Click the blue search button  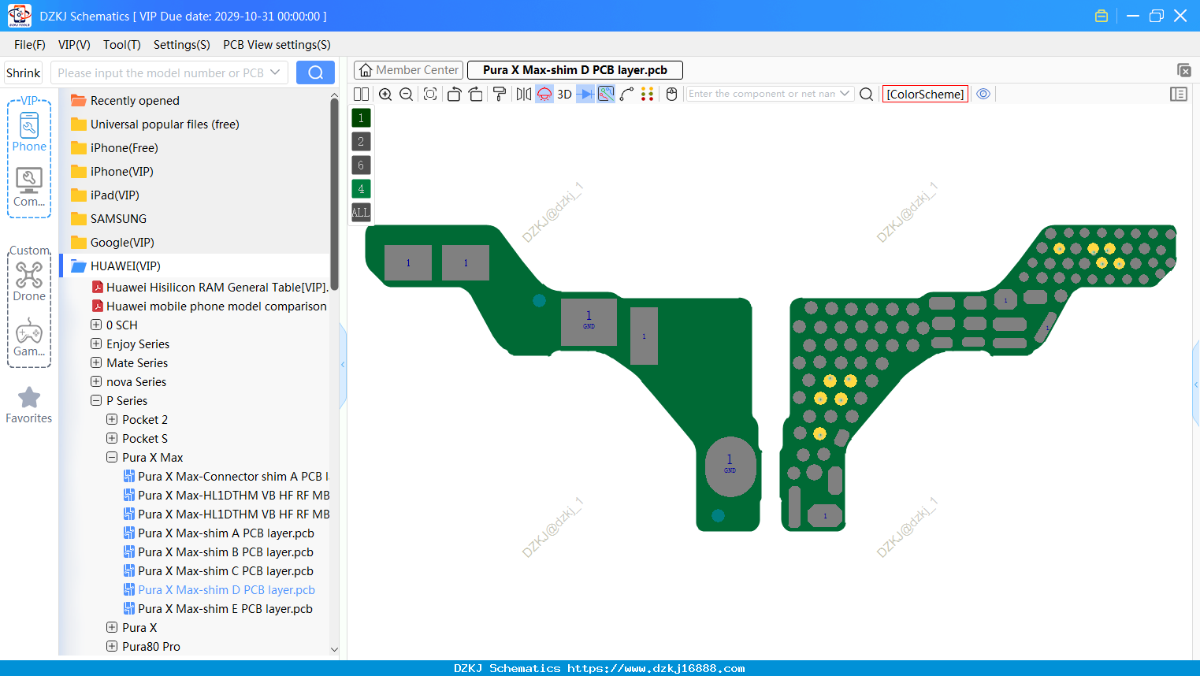(315, 72)
